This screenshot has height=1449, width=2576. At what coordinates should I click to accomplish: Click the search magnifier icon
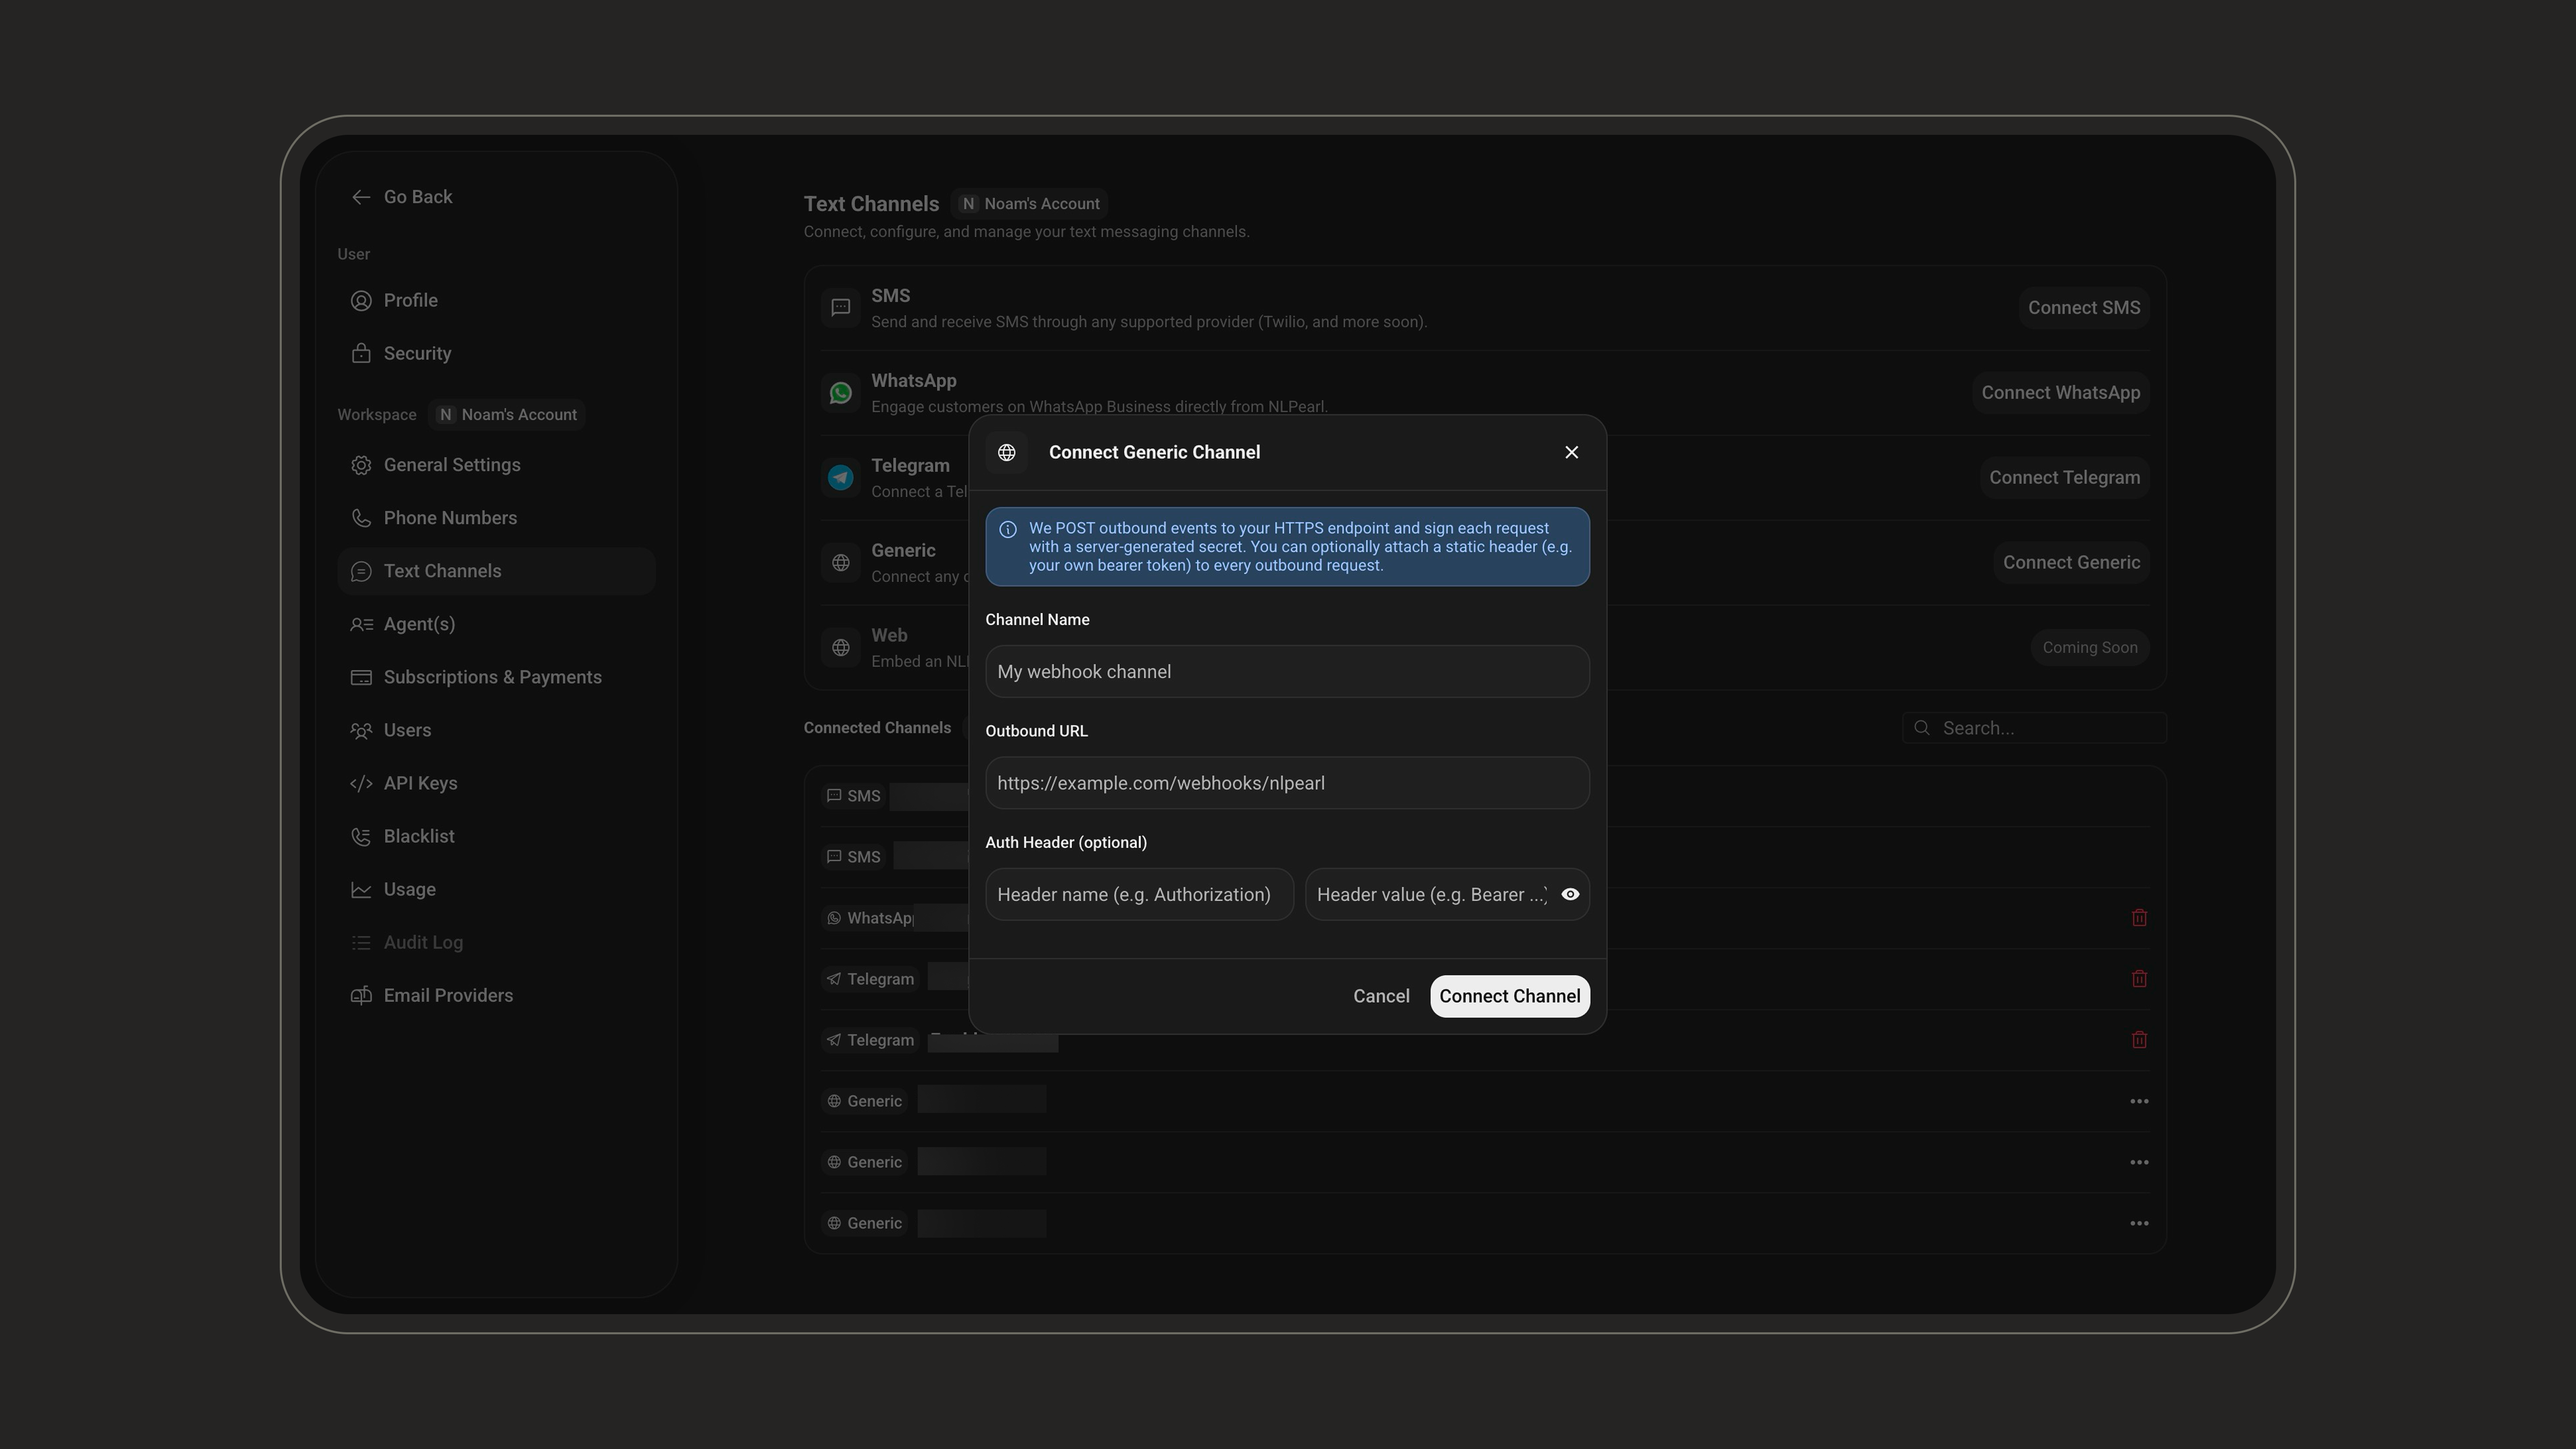pyautogui.click(x=1921, y=728)
